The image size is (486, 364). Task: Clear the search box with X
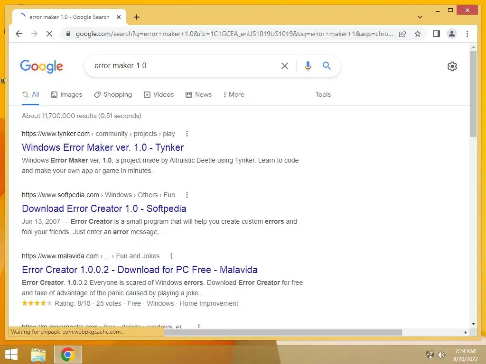pos(285,65)
